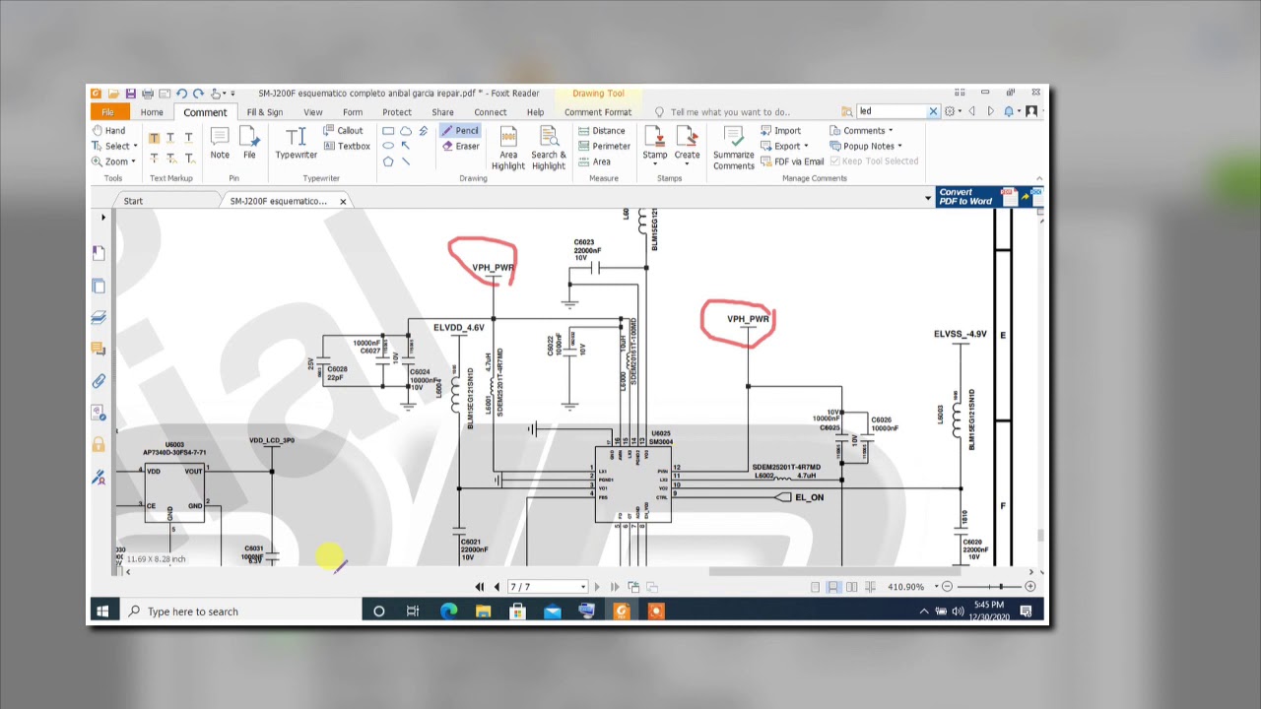This screenshot has height=709, width=1261.
Task: Open the Create stamp dropdown
Action: click(x=687, y=164)
